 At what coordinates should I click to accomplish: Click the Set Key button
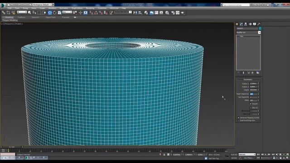234,158
